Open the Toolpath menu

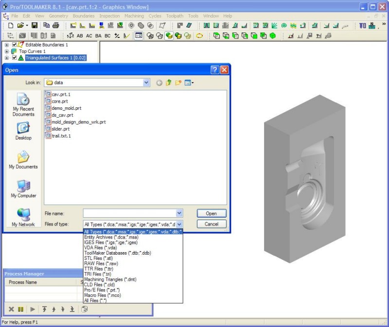pyautogui.click(x=175, y=16)
